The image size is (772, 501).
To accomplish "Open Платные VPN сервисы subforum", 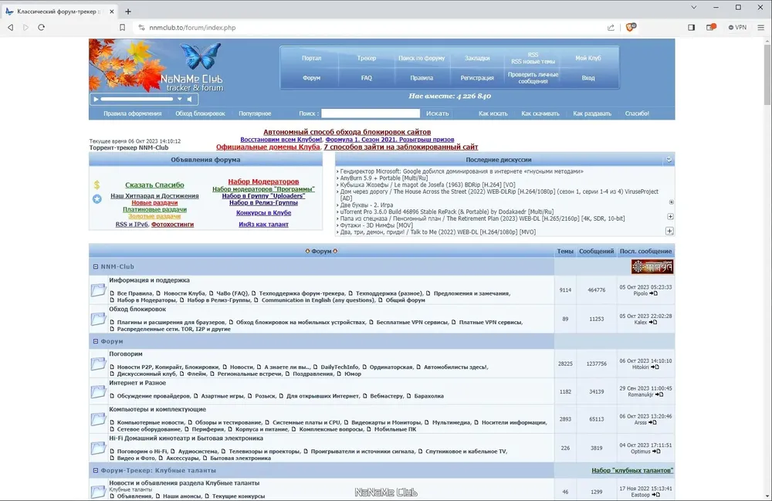I will 490,323.
